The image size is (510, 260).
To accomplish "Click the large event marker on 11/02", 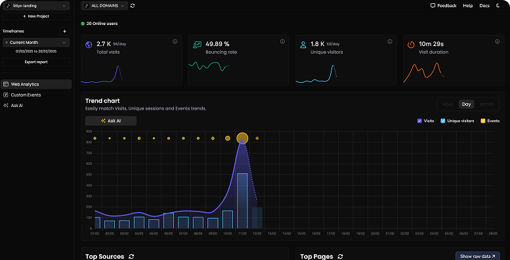I will pyautogui.click(x=242, y=139).
